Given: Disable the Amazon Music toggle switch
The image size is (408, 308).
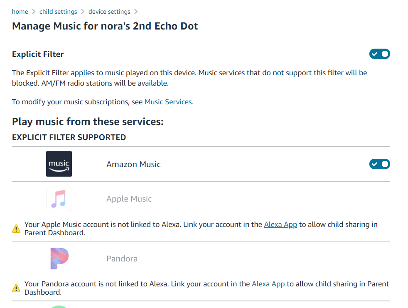Looking at the screenshot, I should point(379,164).
